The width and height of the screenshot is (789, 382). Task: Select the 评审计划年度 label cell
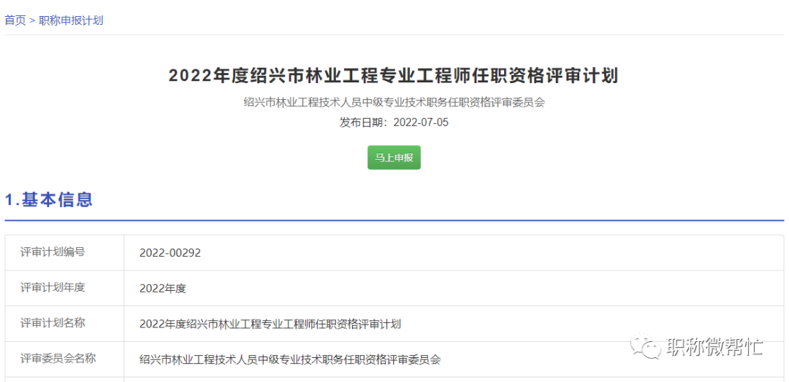(x=64, y=288)
